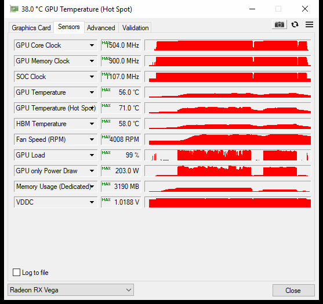Click the GPU Load history graph

coord(228,155)
